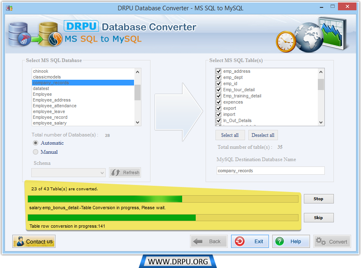Click the Exit button label
The width and height of the screenshot is (361, 268).
pyautogui.click(x=259, y=242)
